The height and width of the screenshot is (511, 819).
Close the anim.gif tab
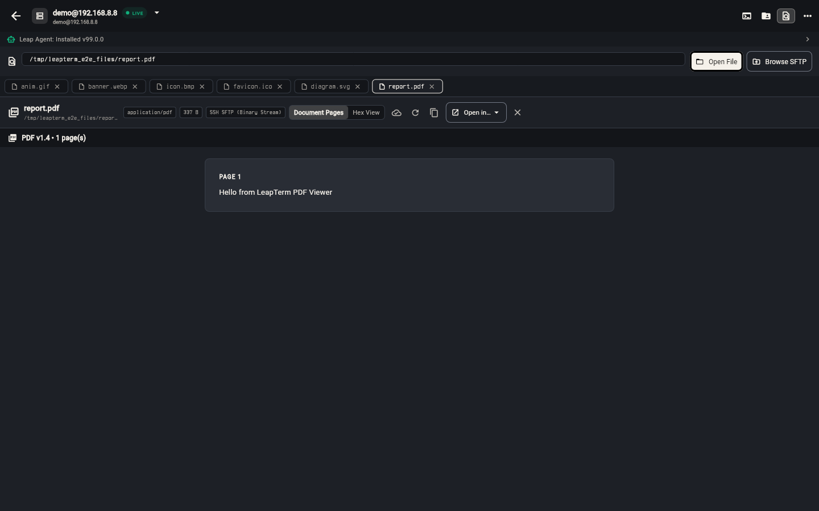click(x=57, y=86)
